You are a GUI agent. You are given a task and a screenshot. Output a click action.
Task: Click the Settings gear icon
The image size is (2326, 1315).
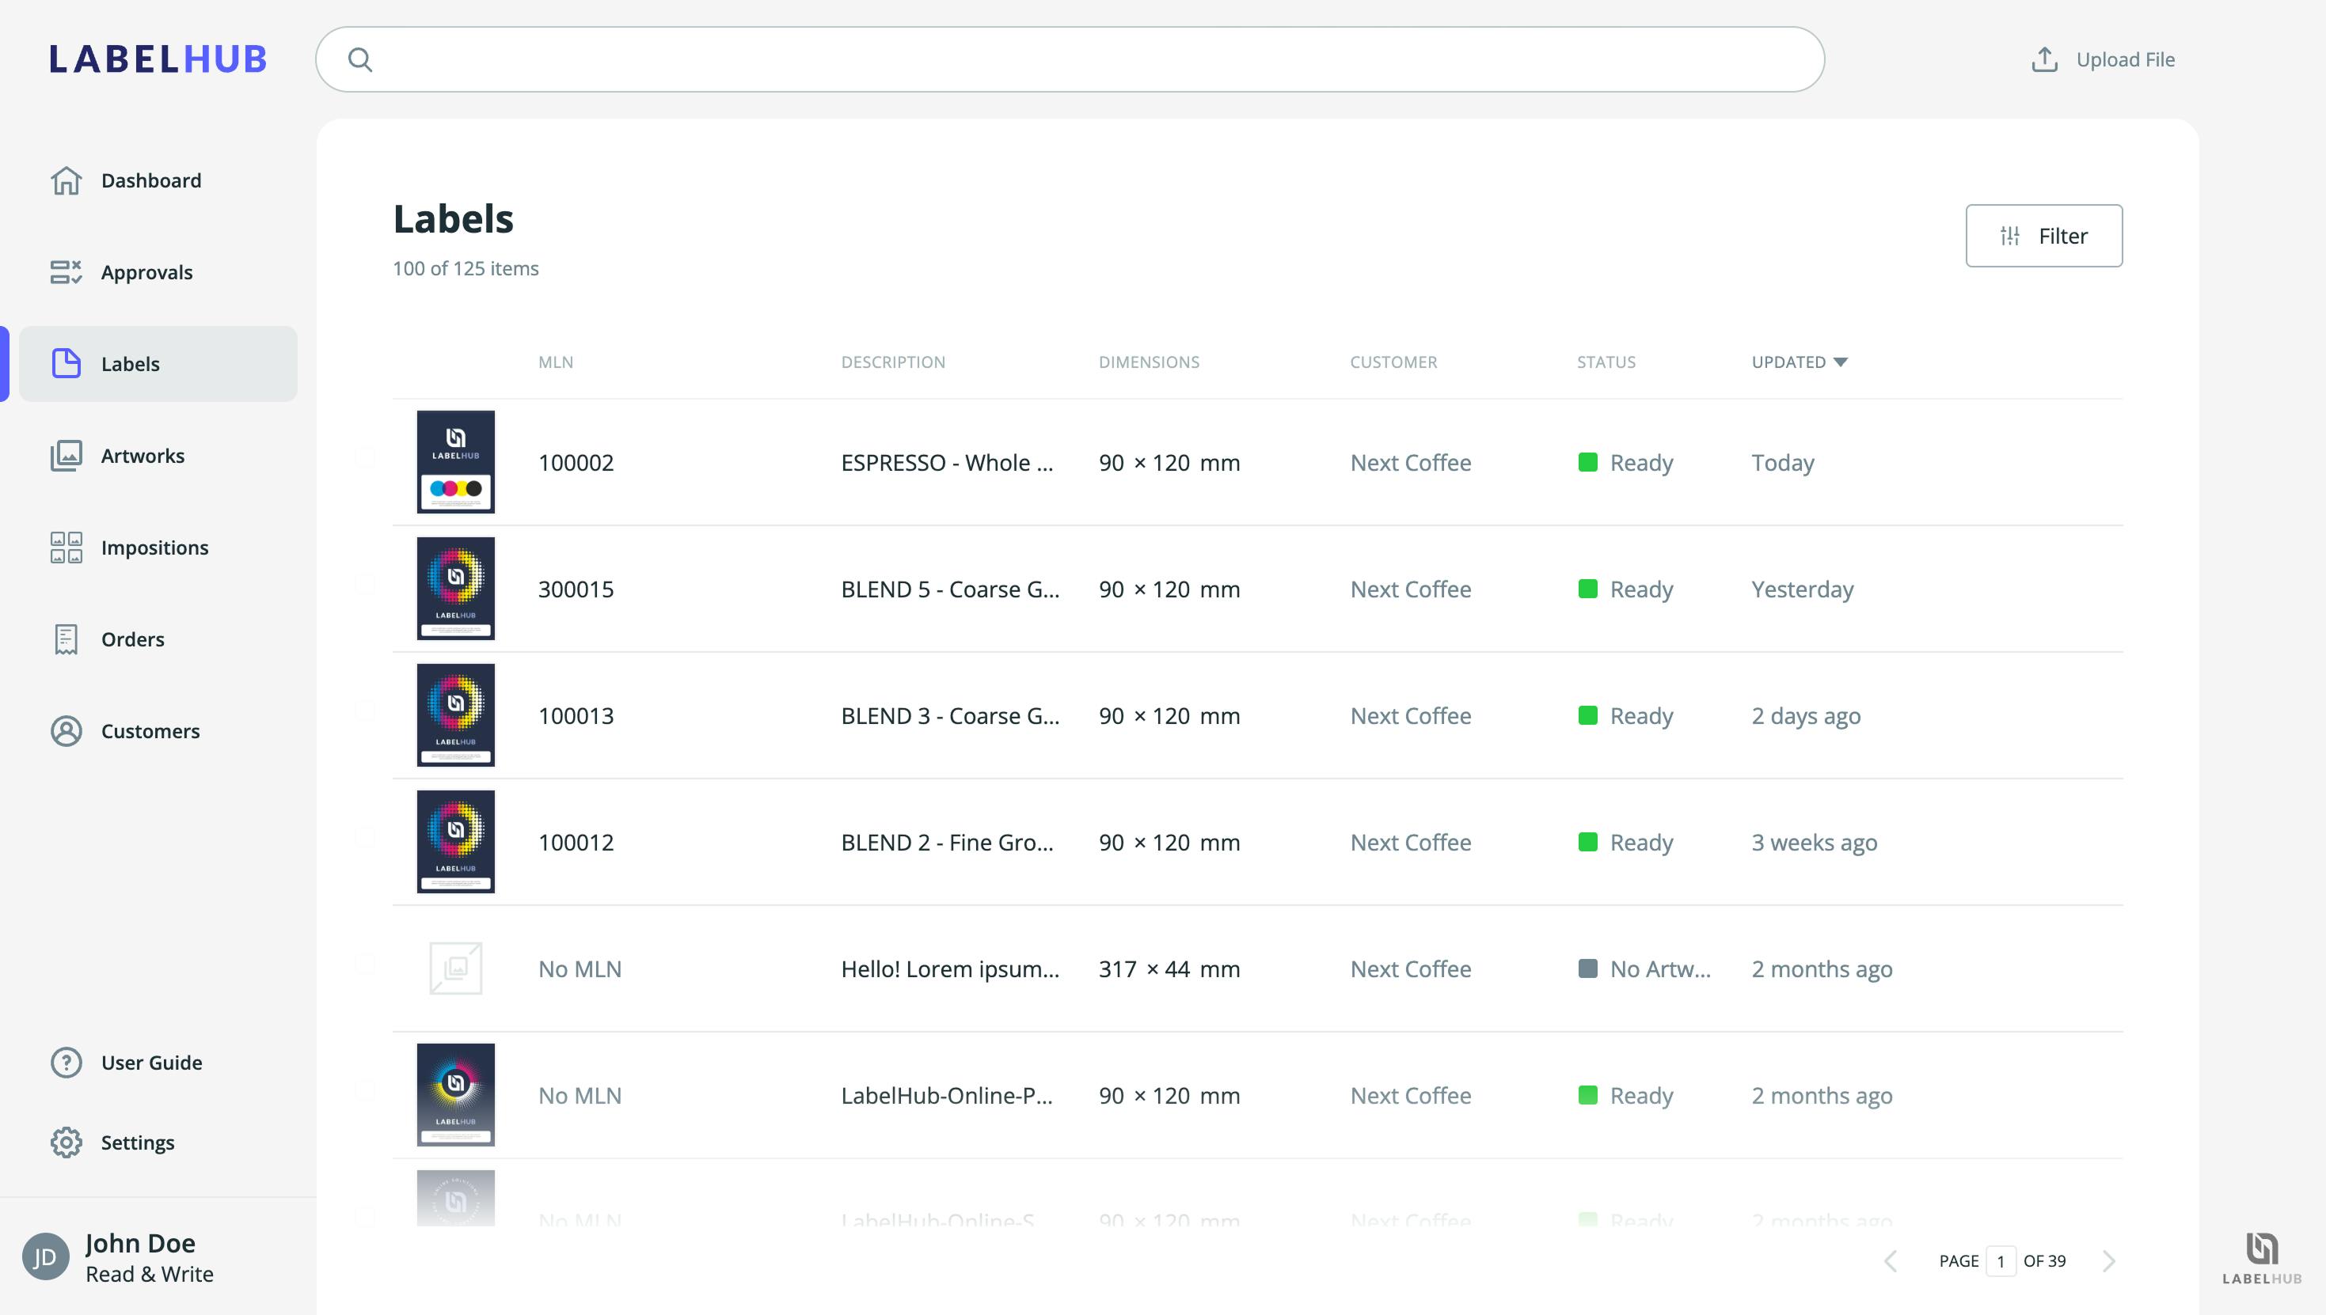[x=66, y=1143]
